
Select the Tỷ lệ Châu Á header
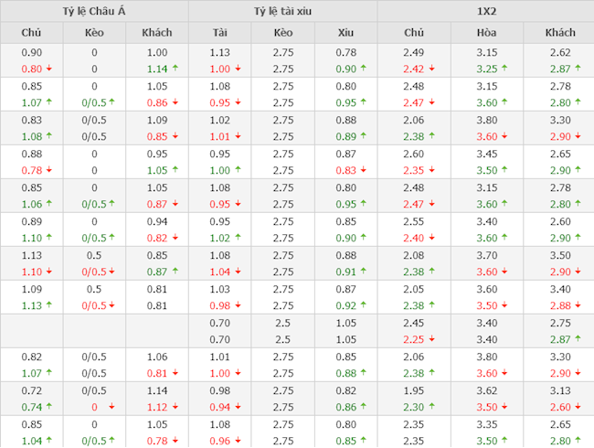[94, 11]
